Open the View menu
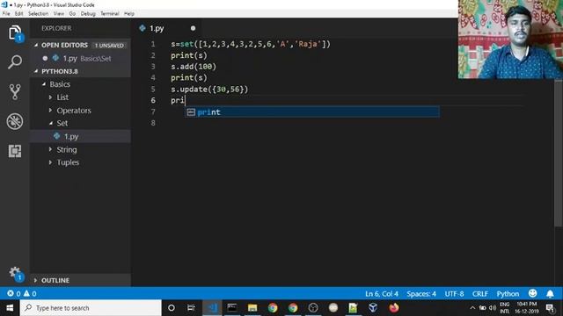Image resolution: width=563 pixels, height=316 pixels. [x=59, y=14]
